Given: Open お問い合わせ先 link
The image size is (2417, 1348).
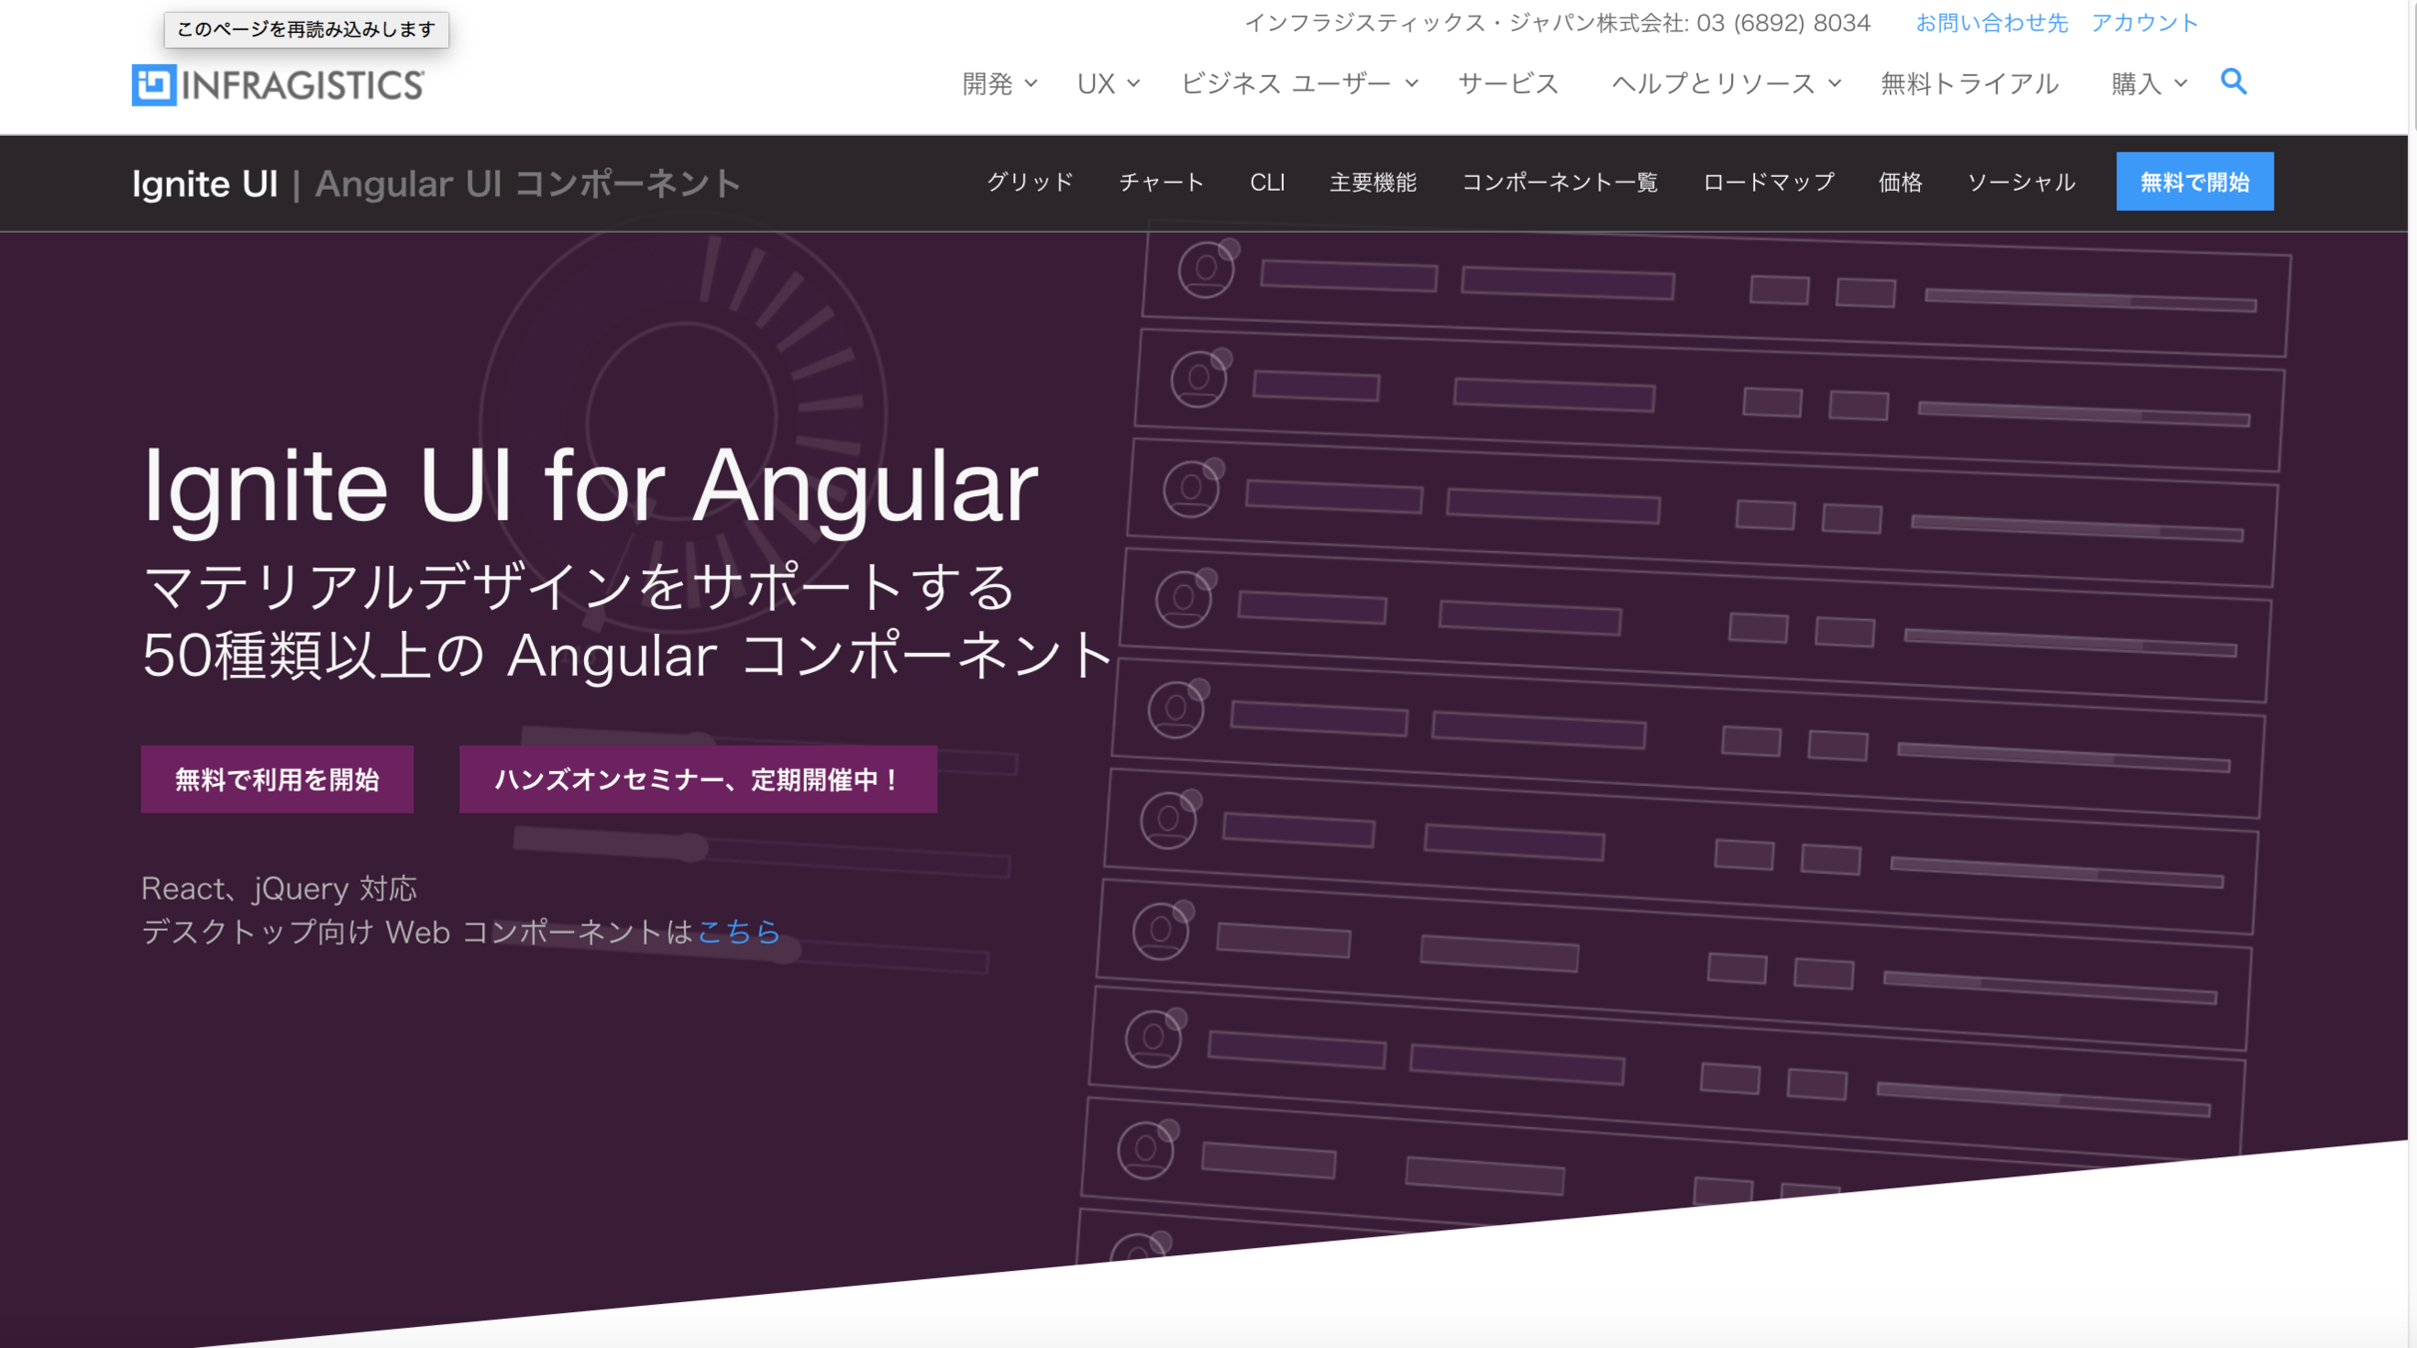Looking at the screenshot, I should point(1991,23).
